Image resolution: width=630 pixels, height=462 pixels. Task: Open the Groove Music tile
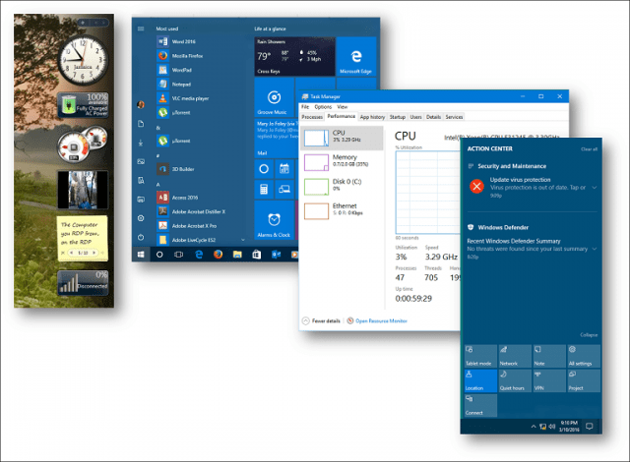tap(274, 97)
